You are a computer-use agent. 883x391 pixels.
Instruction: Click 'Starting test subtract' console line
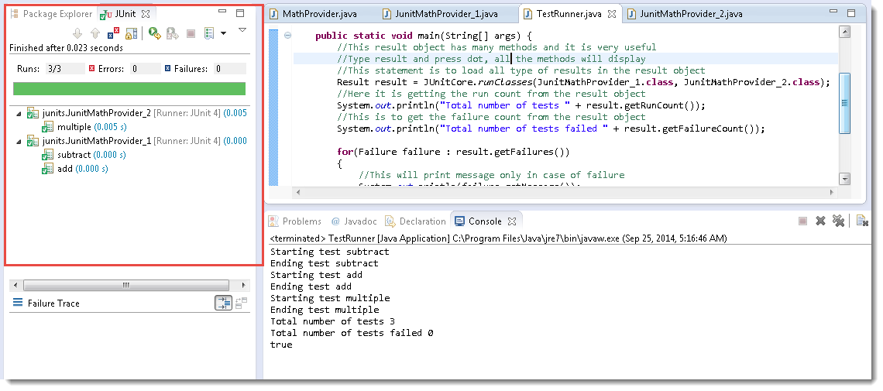coord(329,252)
